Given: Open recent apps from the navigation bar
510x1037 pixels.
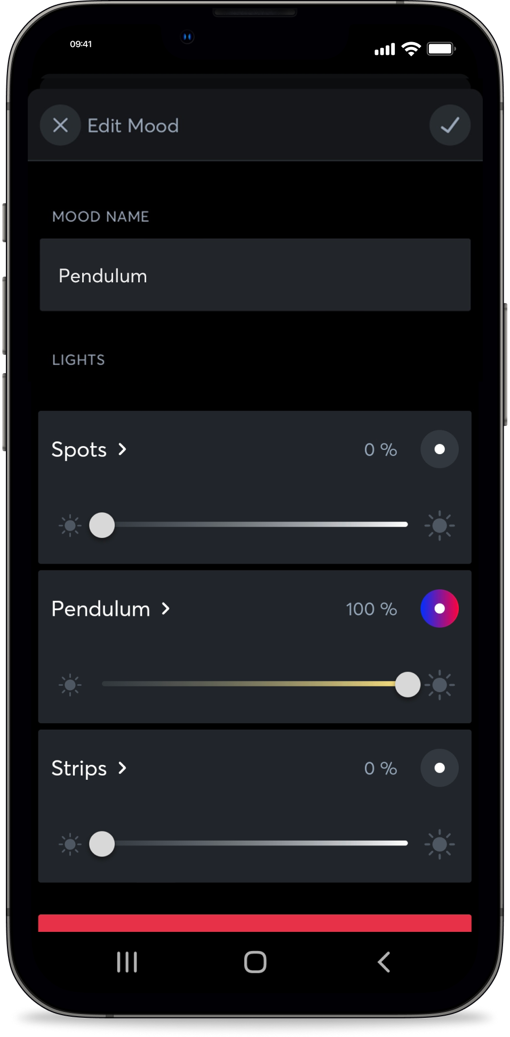Looking at the screenshot, I should [127, 962].
